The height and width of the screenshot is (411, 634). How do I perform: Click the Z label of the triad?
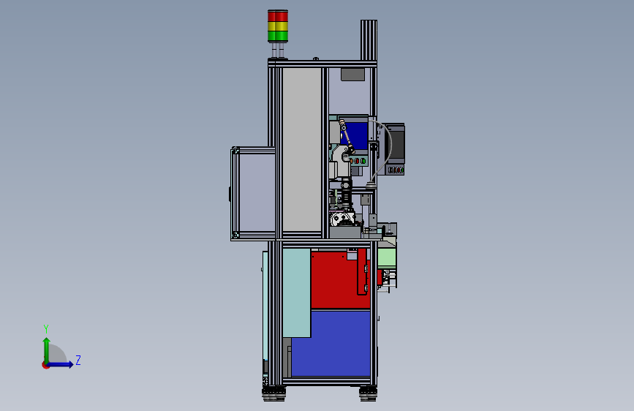click(78, 360)
